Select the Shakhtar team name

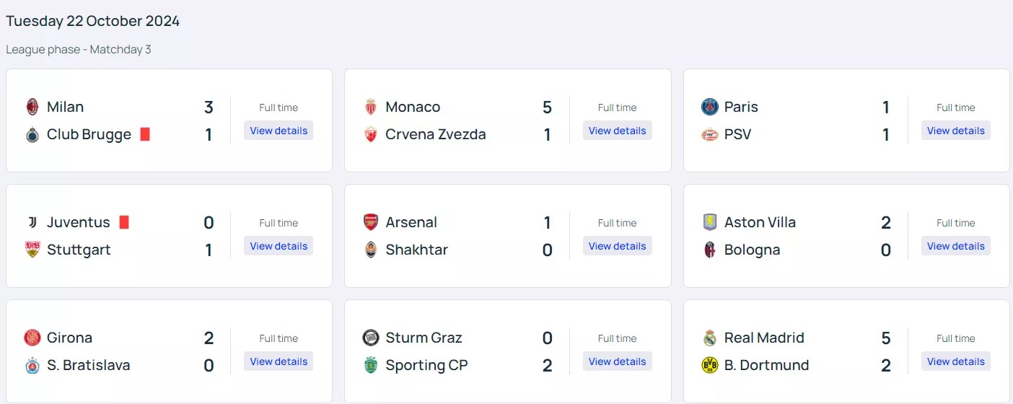tap(416, 250)
